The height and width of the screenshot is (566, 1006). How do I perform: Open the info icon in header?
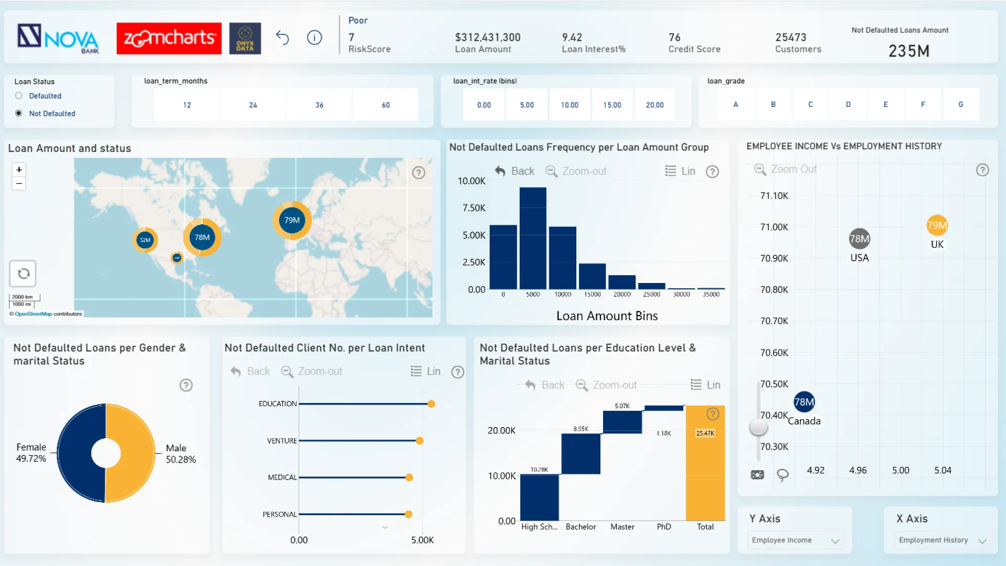point(314,38)
